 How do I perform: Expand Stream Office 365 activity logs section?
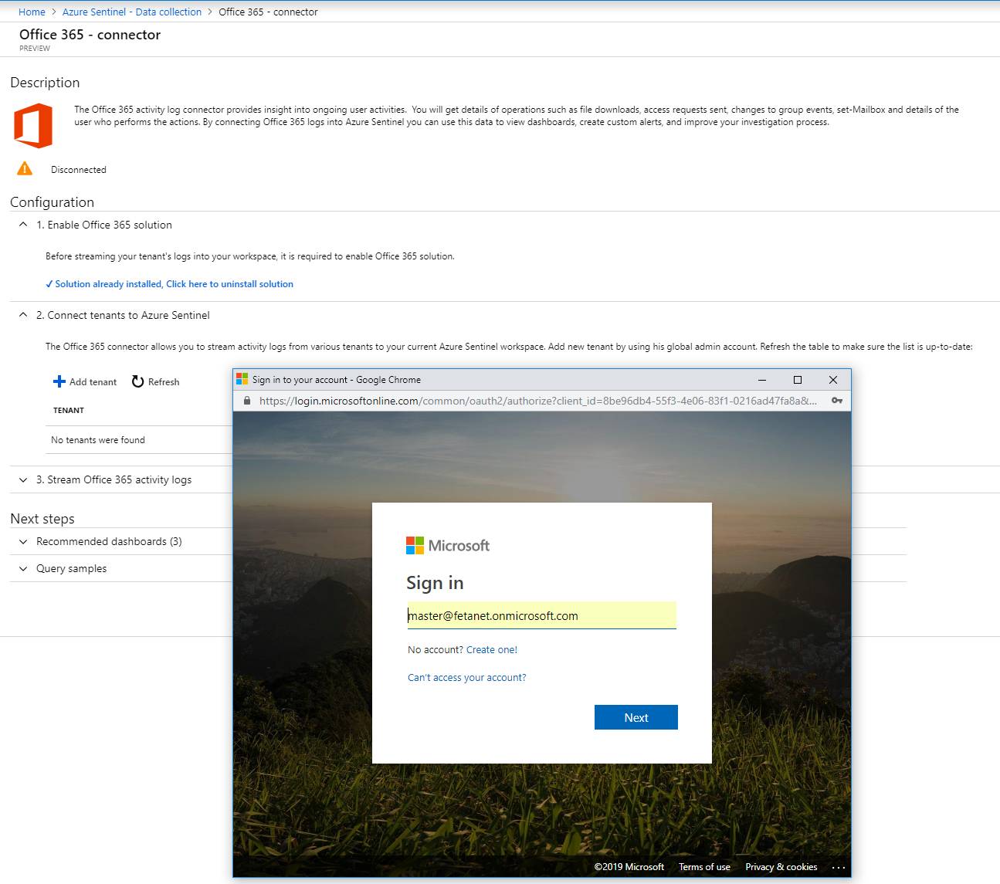click(23, 479)
